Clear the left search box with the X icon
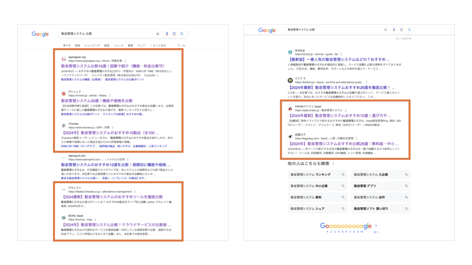 click(158, 34)
